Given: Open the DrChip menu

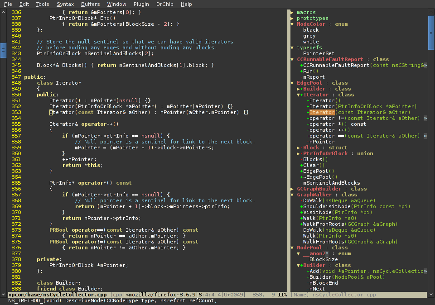Looking at the screenshot, I should tap(164, 4).
